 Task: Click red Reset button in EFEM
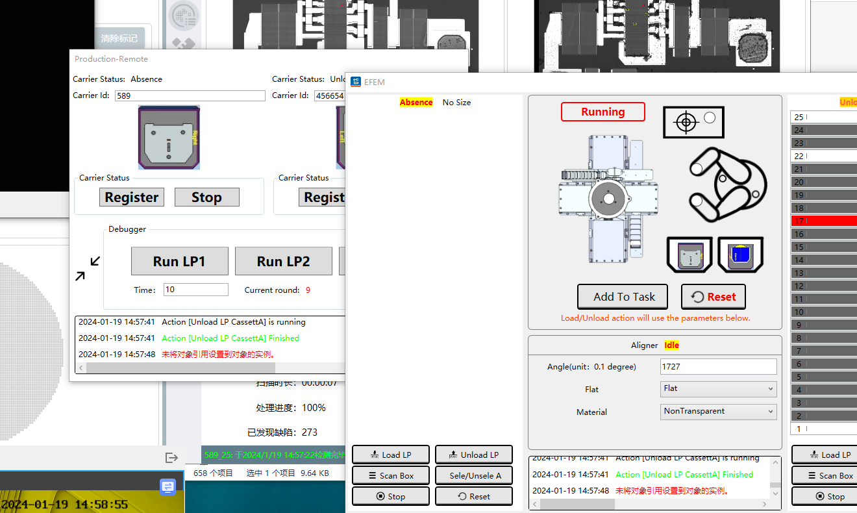[x=714, y=297]
